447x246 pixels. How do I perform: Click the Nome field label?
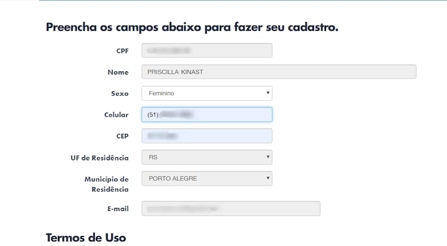(119, 73)
